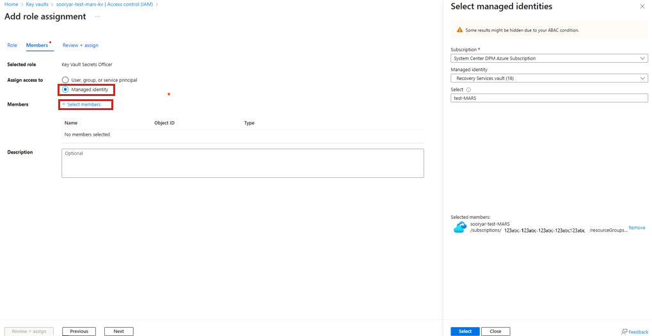Open Key vaults in the breadcrumb
Screen dimensions: 652x336
[37, 4]
